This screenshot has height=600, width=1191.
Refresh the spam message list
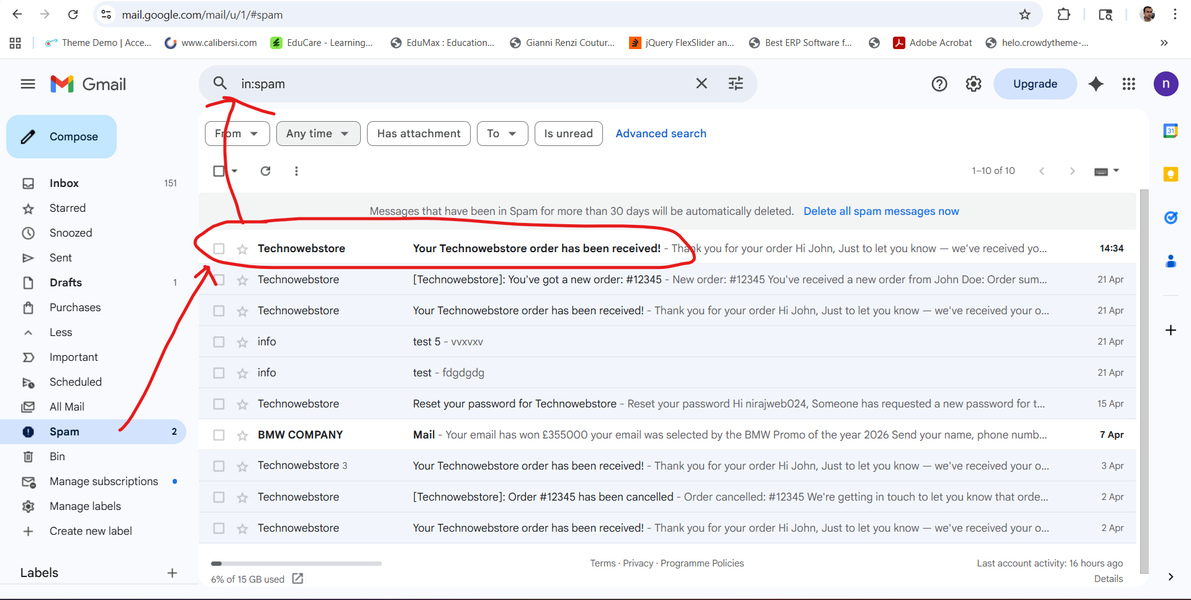(265, 171)
